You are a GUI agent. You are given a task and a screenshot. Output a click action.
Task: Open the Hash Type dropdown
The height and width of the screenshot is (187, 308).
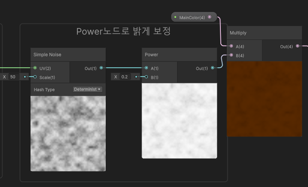pos(88,90)
